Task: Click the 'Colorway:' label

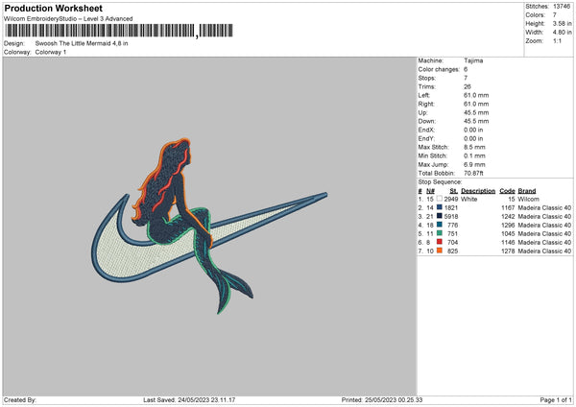Action: (x=17, y=52)
